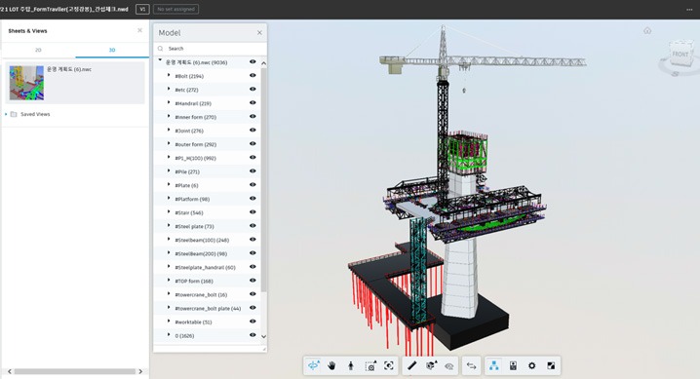Toggle visibility of #Stair (546)

click(253, 212)
